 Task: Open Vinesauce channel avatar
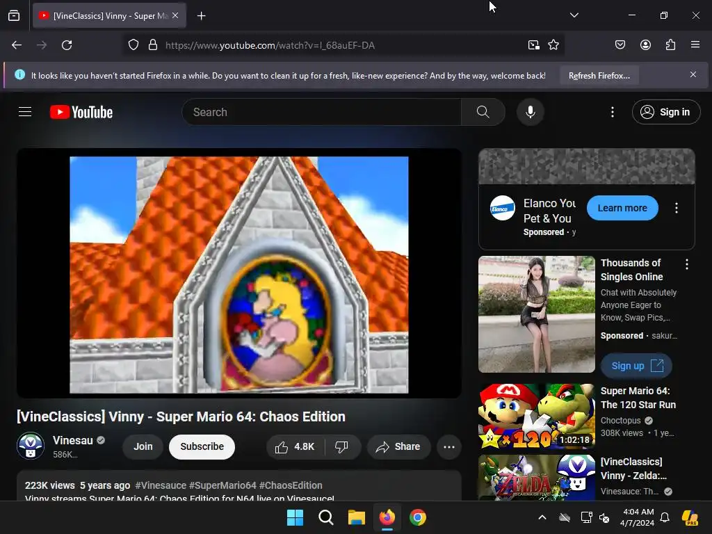click(31, 446)
